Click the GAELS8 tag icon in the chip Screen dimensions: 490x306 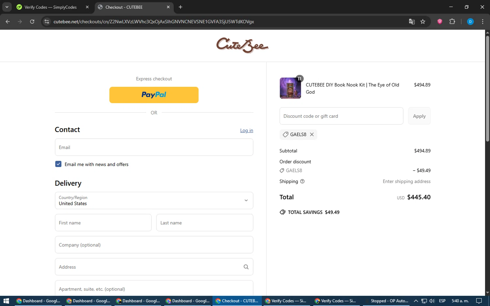[286, 134]
